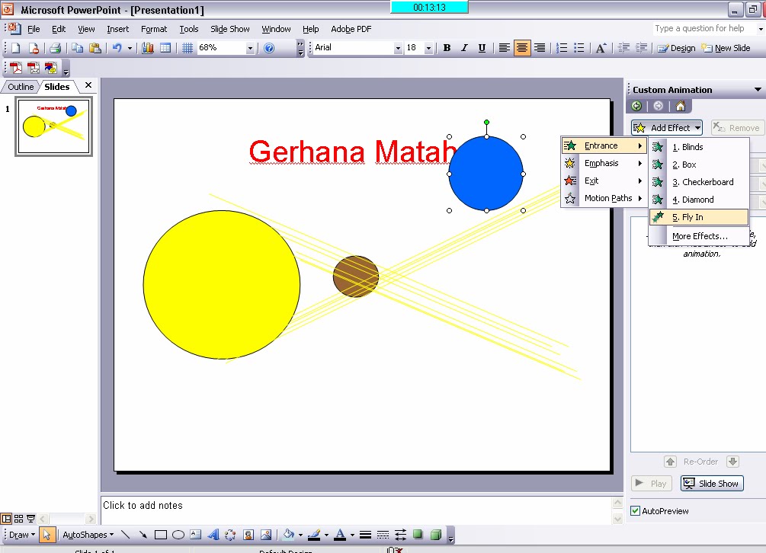
Task: Open the font size dropdown showing 18
Action: 427,47
